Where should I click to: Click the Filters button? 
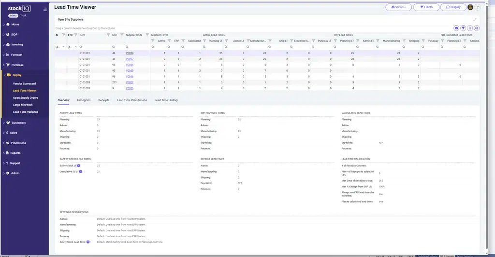pyautogui.click(x=426, y=7)
